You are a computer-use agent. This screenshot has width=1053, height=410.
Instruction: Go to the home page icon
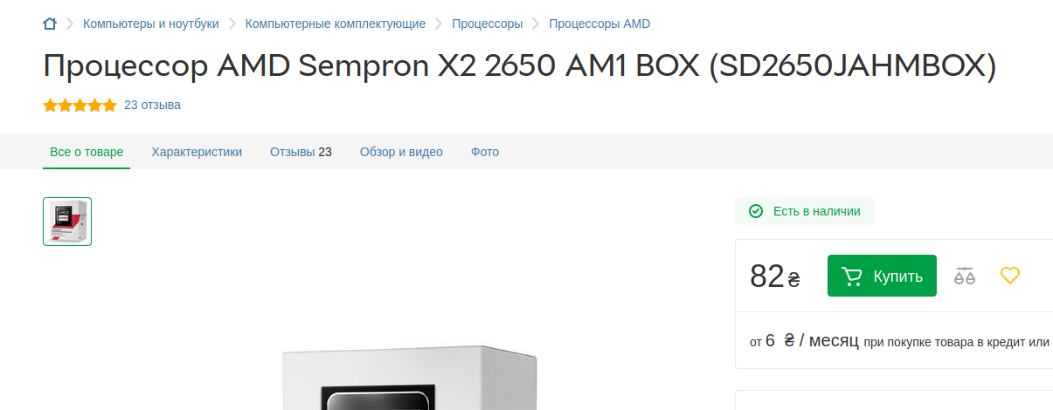tap(50, 24)
